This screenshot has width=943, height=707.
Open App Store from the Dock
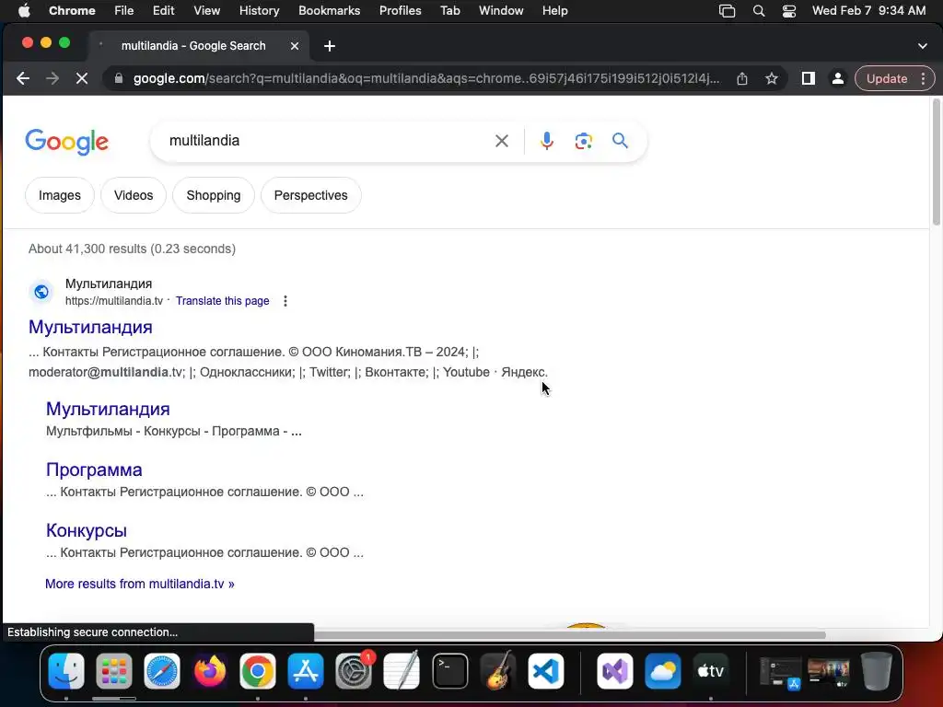click(306, 671)
